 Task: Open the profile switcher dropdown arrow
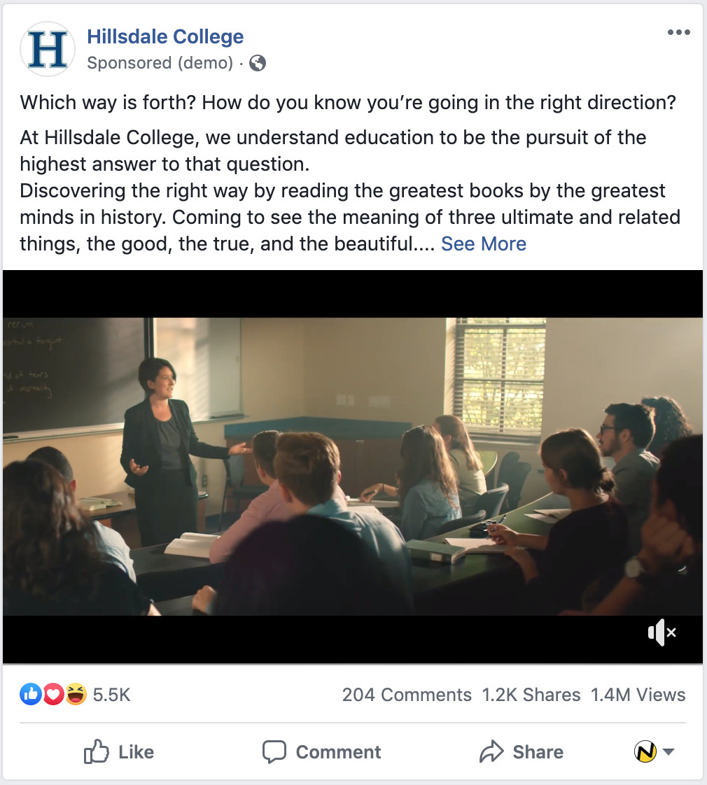point(668,752)
